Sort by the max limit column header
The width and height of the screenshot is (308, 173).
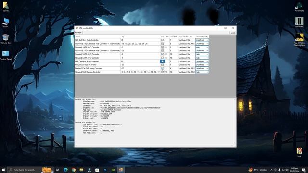click(x=174, y=37)
